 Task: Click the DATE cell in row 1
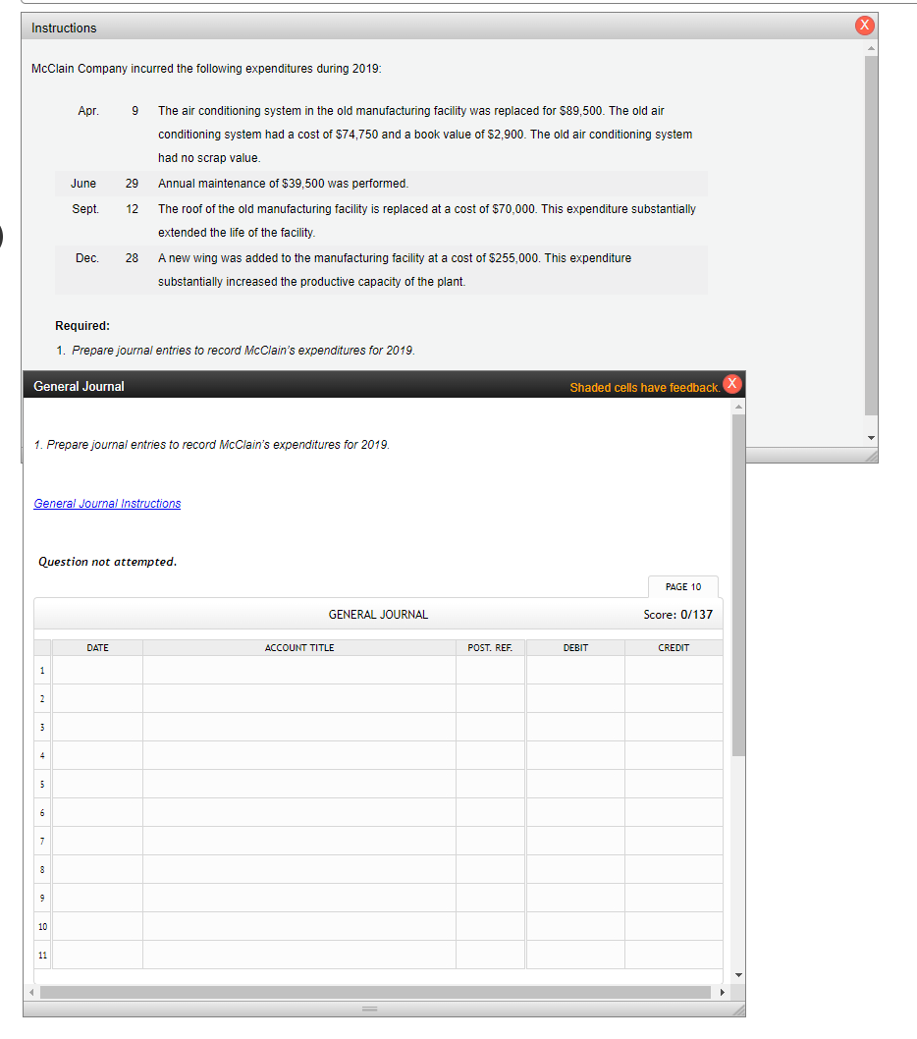pyautogui.click(x=97, y=670)
